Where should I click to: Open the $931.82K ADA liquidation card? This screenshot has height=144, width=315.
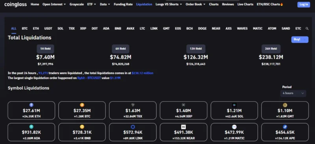(x=31, y=132)
